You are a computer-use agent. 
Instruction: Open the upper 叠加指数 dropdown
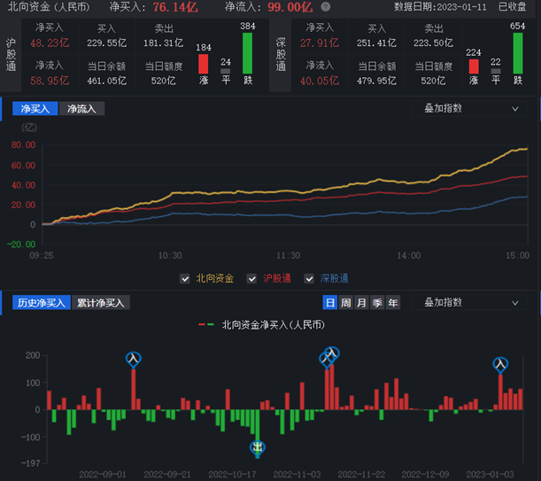[x=469, y=108]
